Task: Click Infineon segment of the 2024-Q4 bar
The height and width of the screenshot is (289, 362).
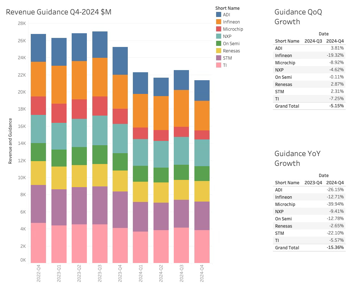Action: coord(202,116)
